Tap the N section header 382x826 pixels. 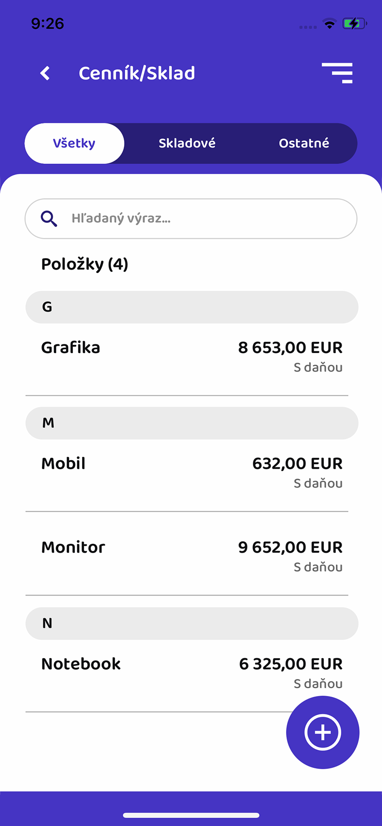click(x=191, y=623)
